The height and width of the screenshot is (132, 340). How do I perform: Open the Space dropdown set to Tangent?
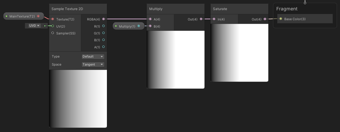point(93,64)
